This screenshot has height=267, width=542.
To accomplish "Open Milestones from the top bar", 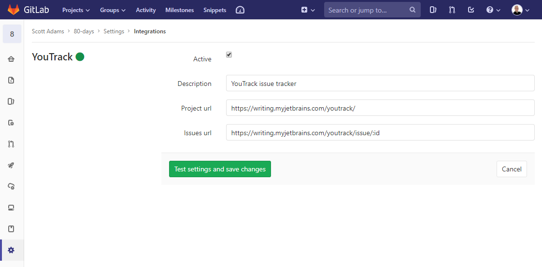I will (x=180, y=10).
